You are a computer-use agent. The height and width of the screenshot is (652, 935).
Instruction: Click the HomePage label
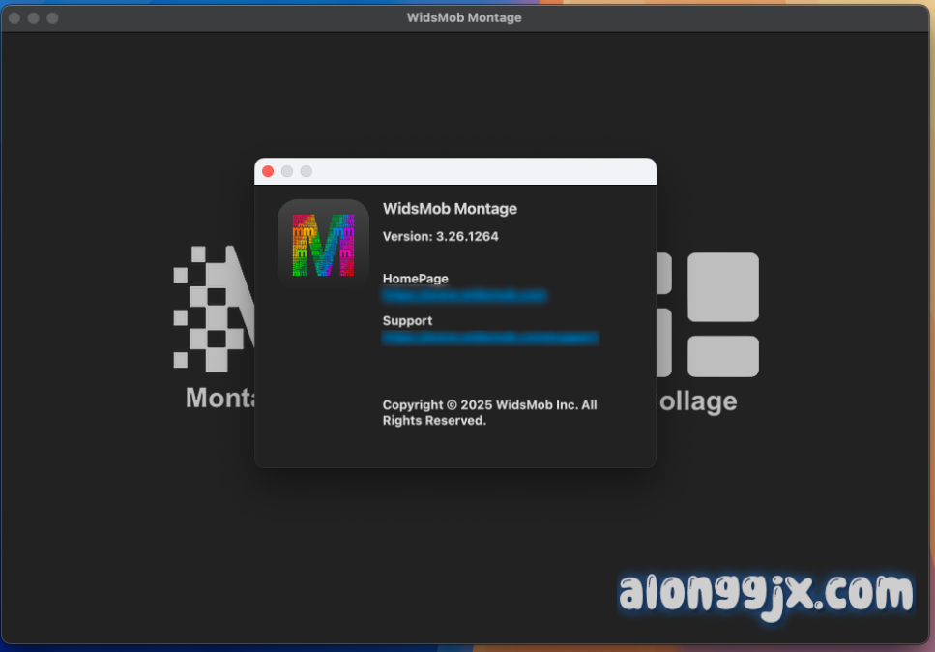[415, 279]
